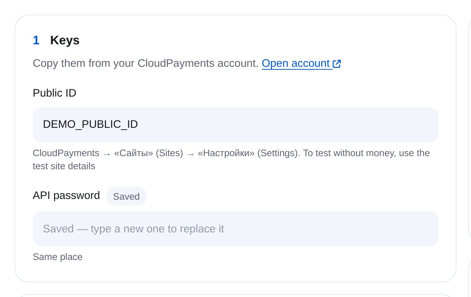Click the 'Public ID' field label
471x297 pixels.
point(55,93)
